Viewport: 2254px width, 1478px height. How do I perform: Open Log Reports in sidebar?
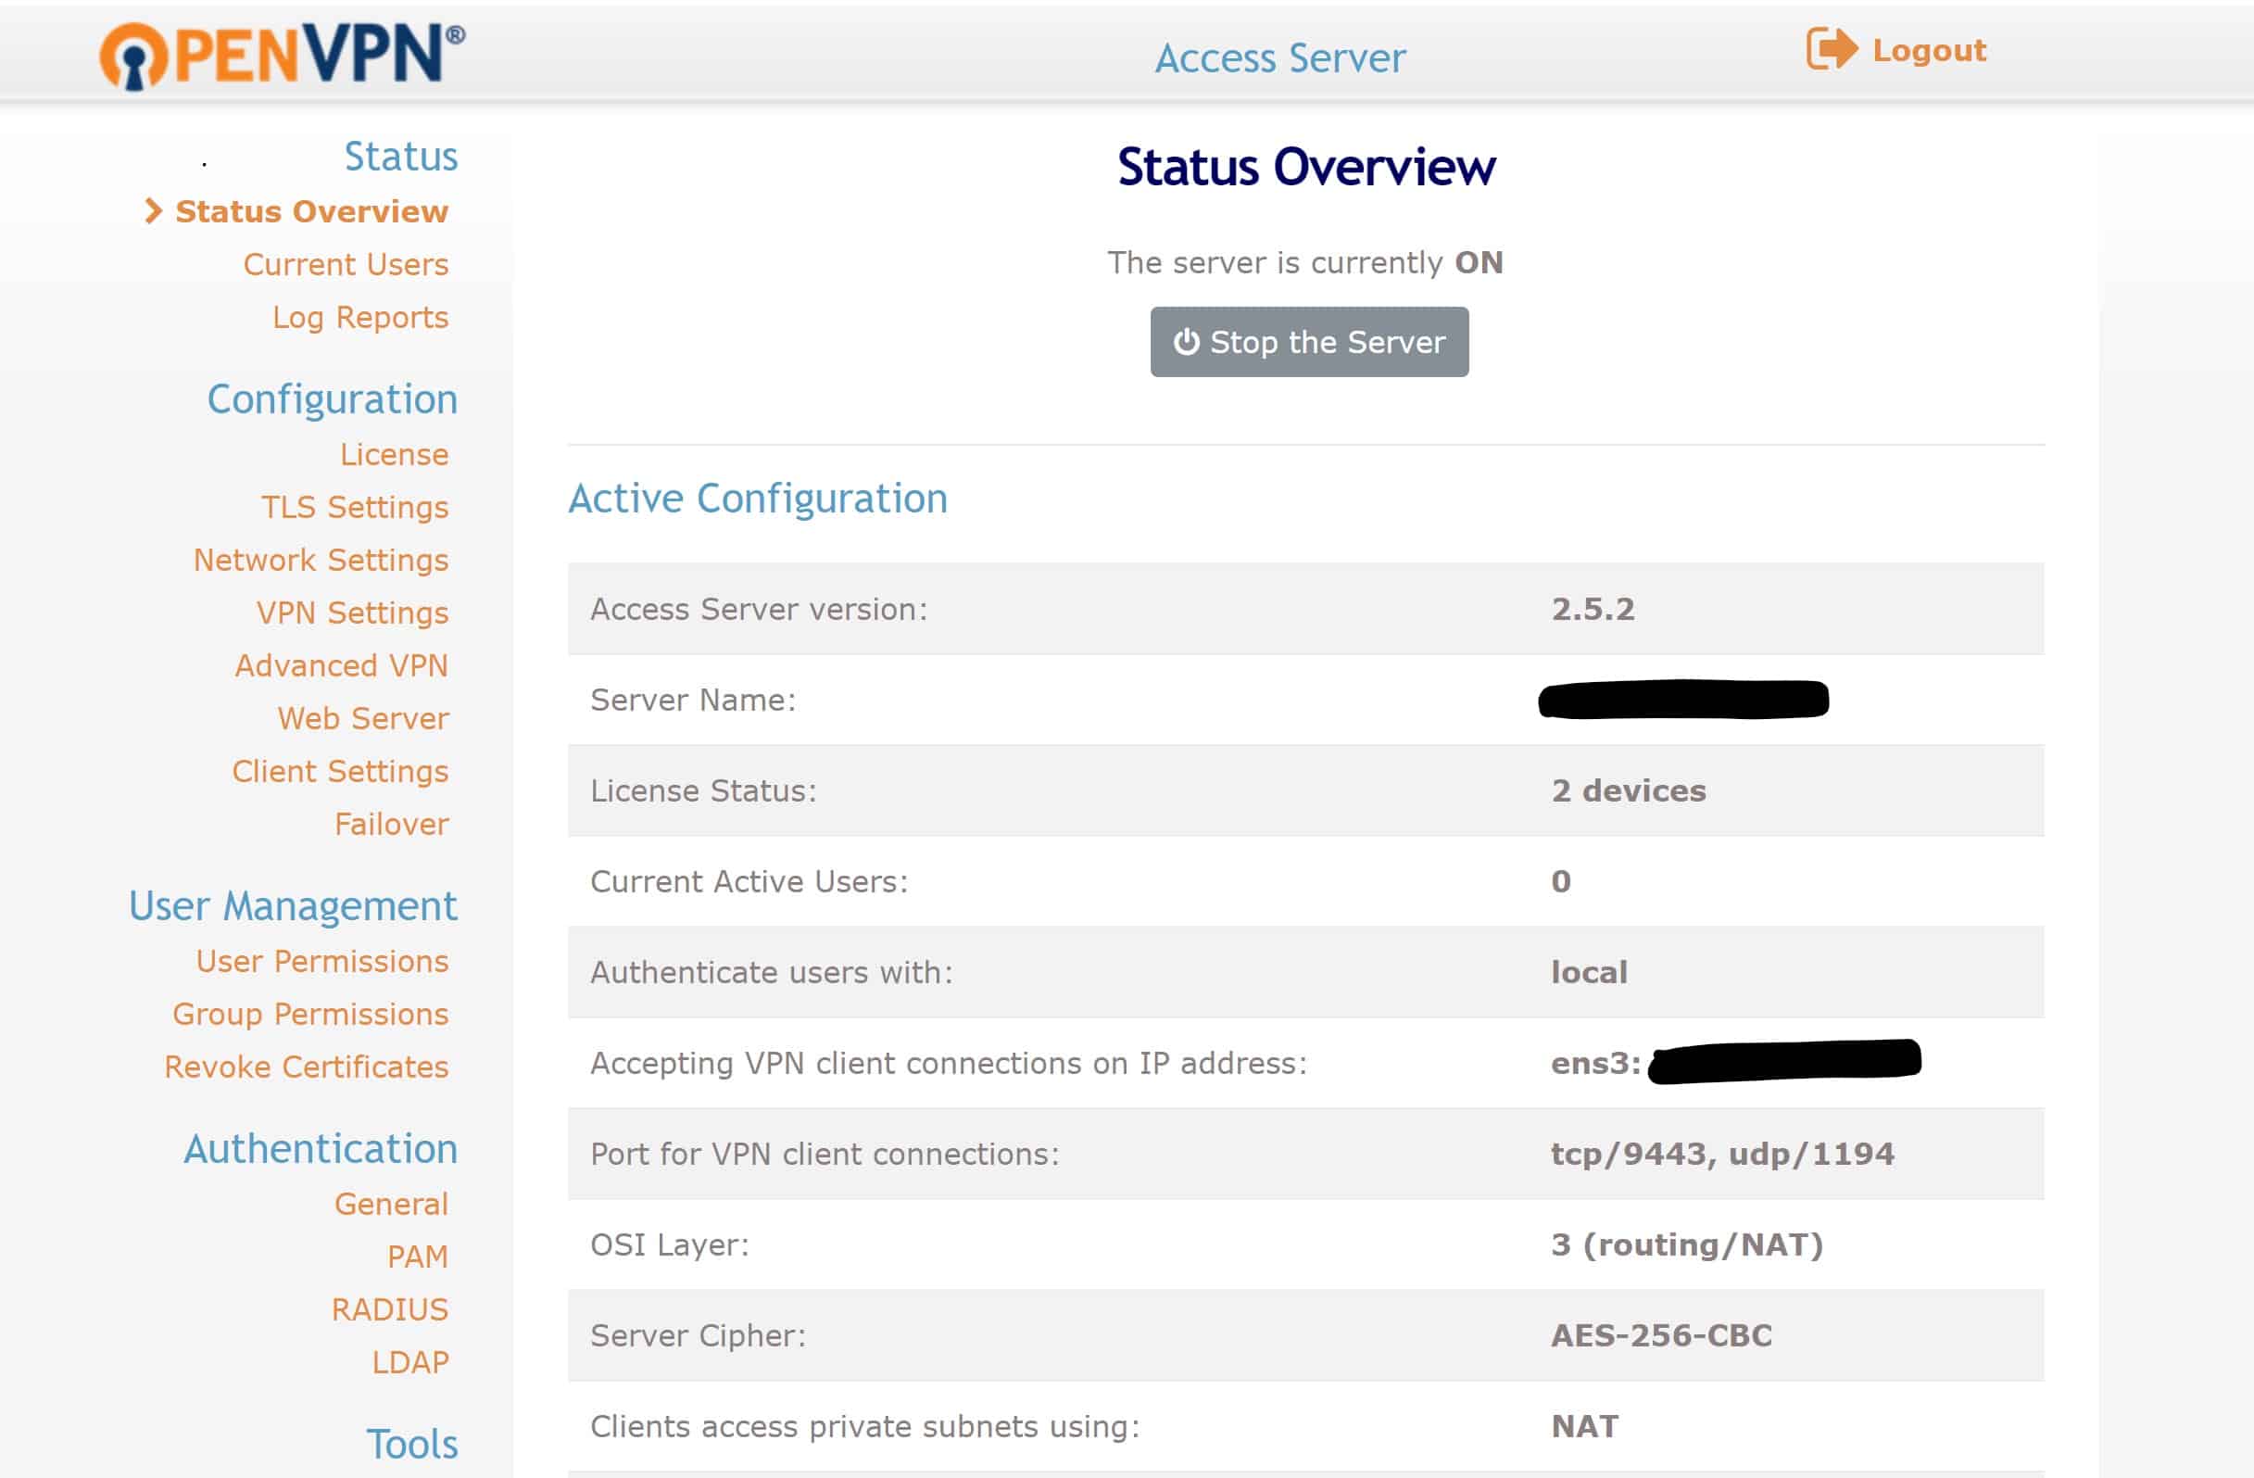tap(359, 318)
